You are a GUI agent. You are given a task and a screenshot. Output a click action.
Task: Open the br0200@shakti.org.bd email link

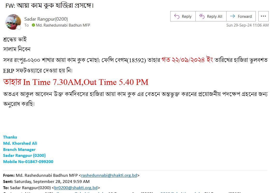tap(76, 188)
